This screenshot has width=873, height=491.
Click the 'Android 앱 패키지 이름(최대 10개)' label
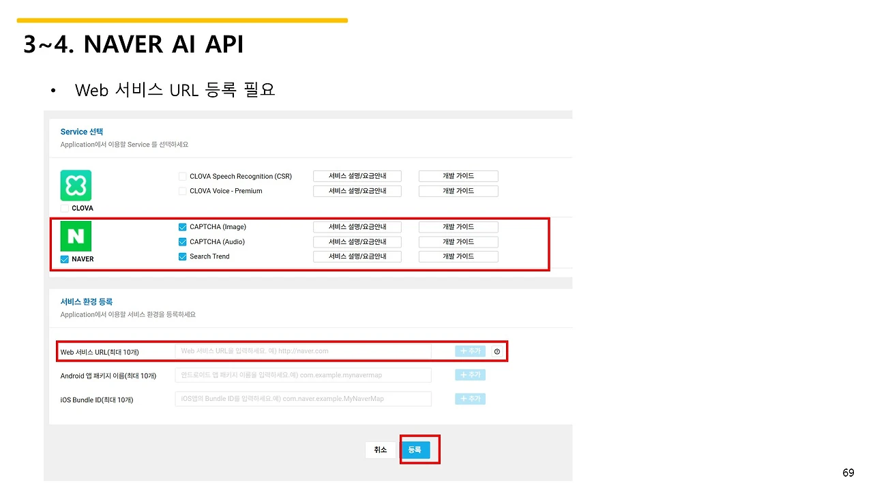108,376
